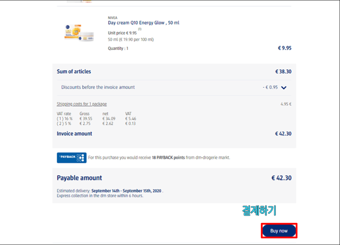Click the Sum of articles heading

74,71
